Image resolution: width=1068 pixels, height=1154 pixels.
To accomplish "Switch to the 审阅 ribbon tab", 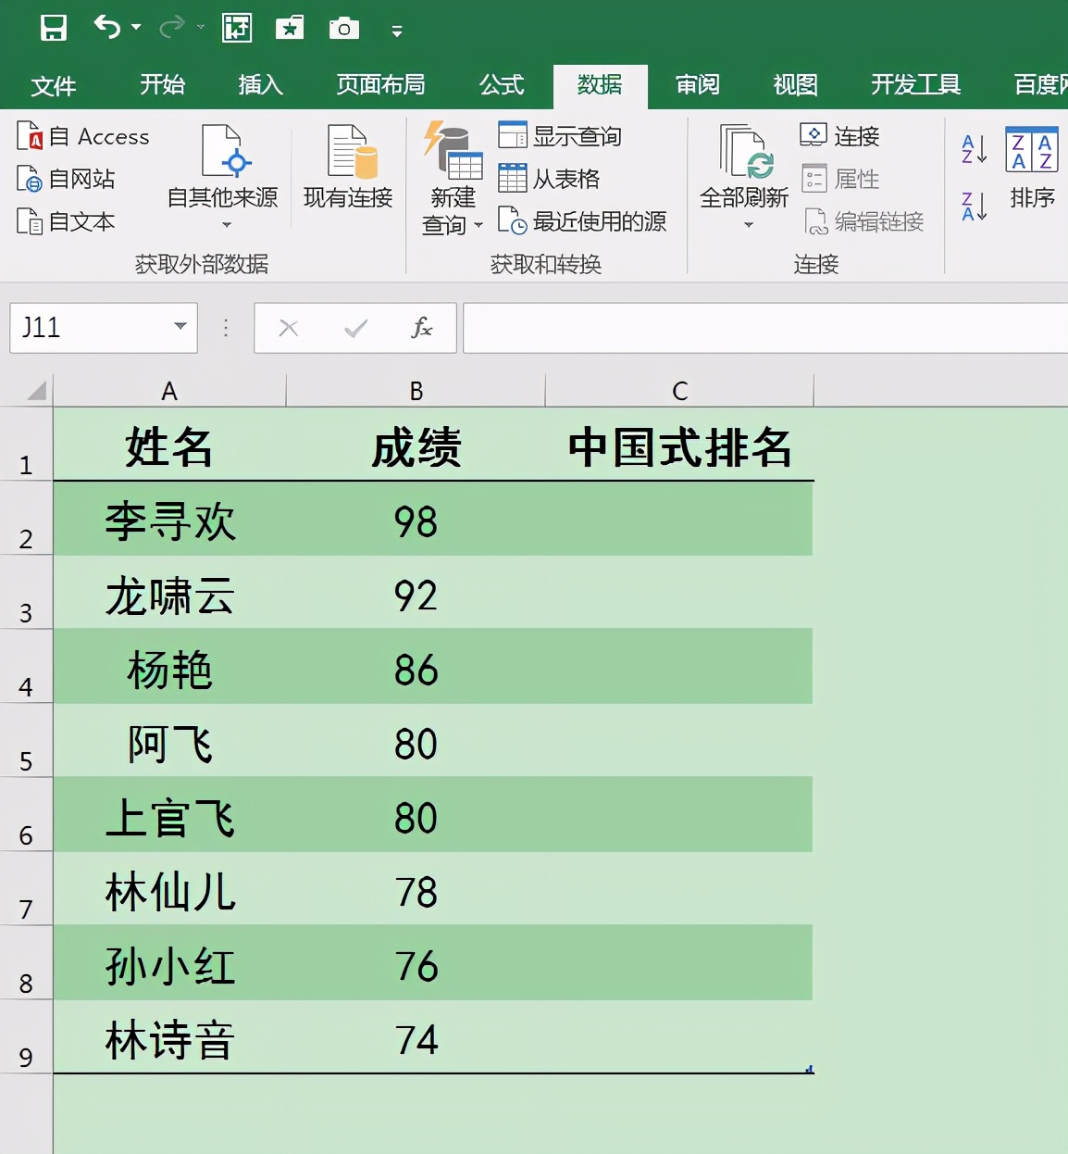I will [698, 85].
